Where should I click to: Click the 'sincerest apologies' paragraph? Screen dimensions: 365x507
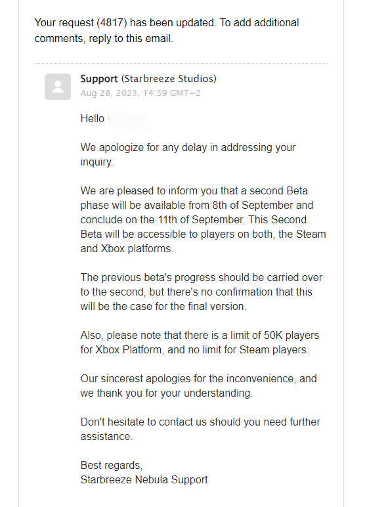click(198, 386)
